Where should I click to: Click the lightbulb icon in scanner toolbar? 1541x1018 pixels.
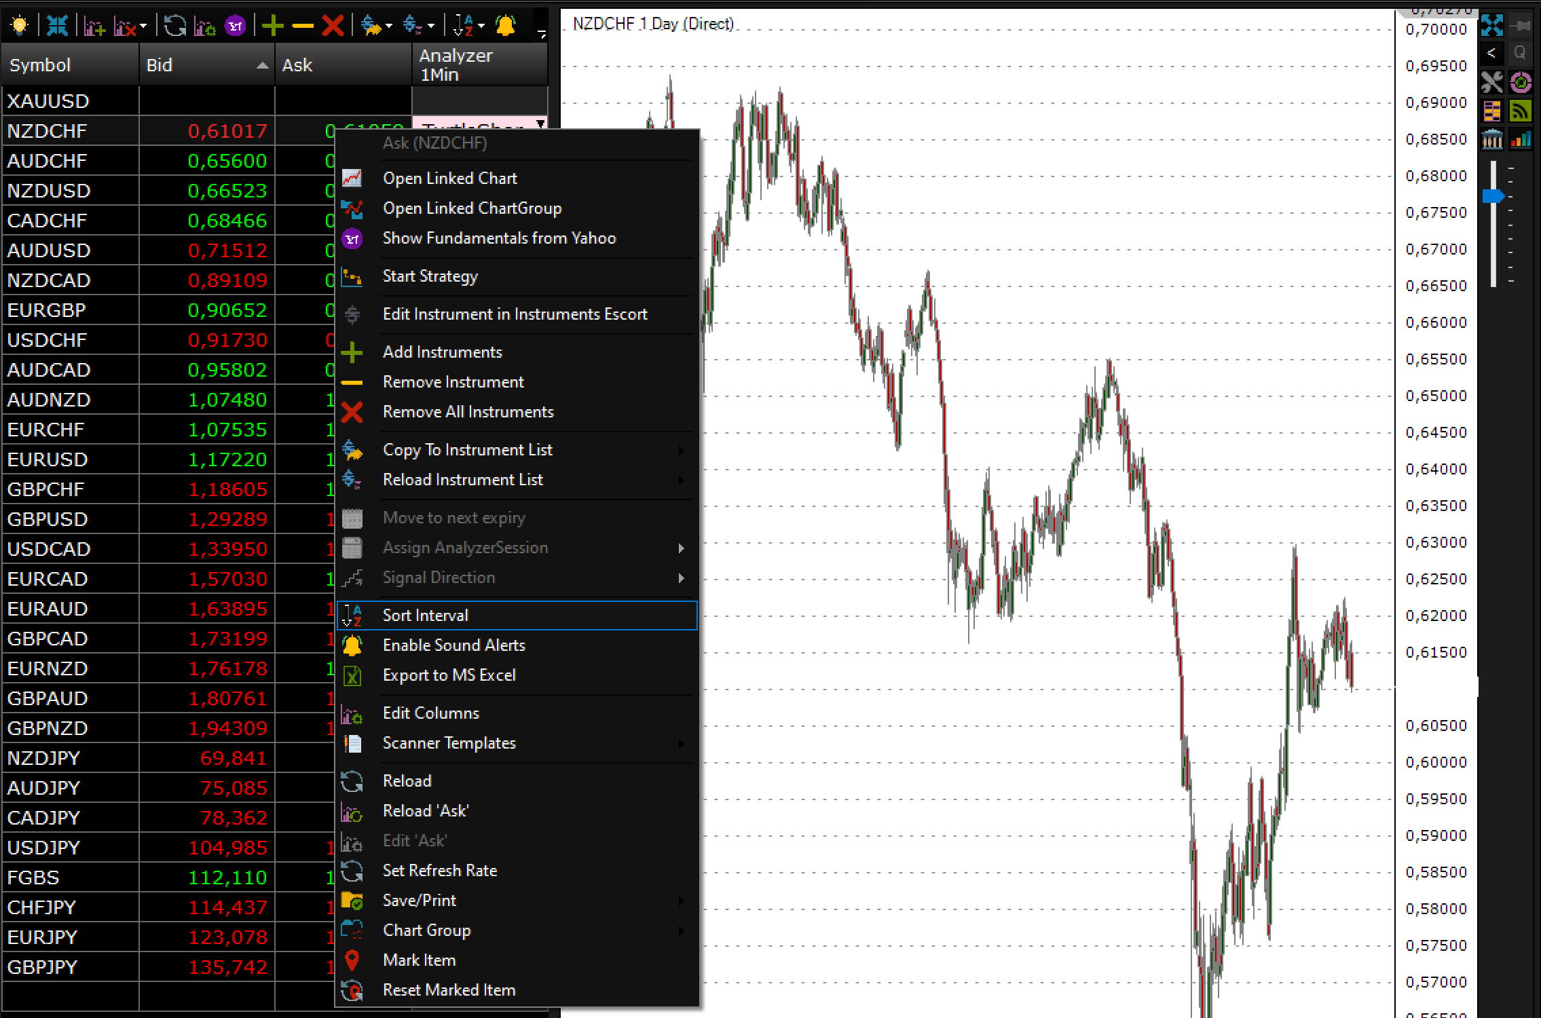pyautogui.click(x=19, y=26)
